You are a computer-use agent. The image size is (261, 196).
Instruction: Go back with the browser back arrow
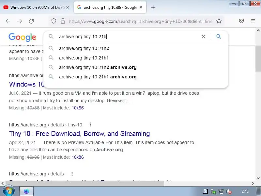(8, 21)
